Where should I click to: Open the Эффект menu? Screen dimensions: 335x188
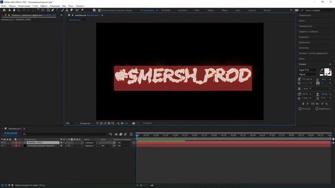click(44, 6)
